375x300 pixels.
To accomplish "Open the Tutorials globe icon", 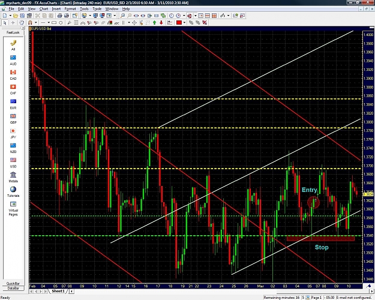I will (x=13, y=191).
